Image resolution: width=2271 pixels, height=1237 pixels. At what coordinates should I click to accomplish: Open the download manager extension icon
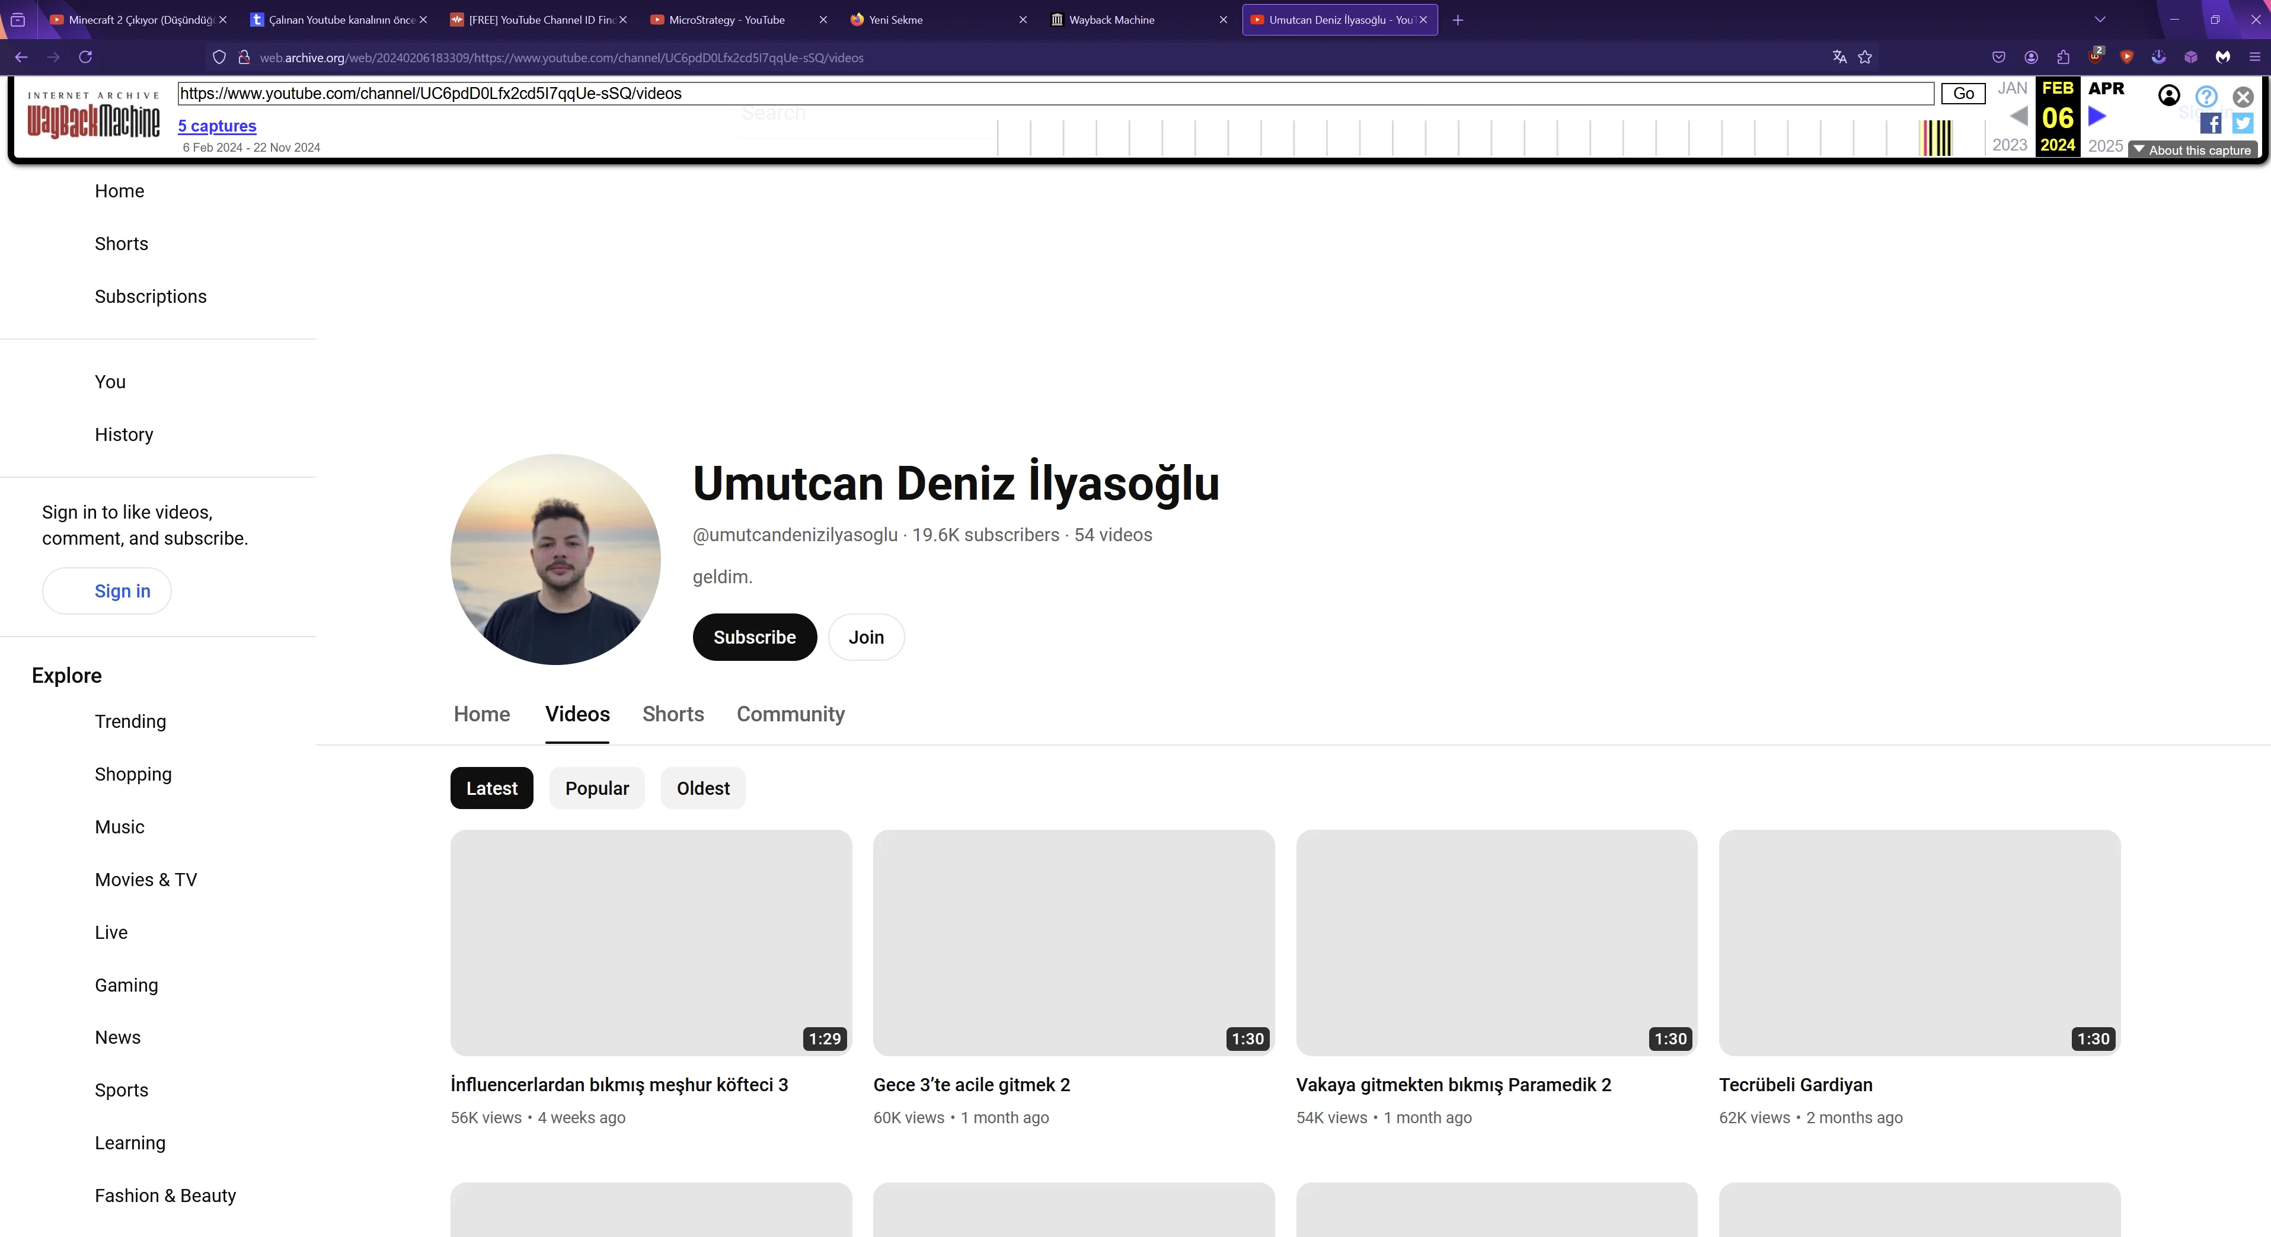click(x=2158, y=57)
